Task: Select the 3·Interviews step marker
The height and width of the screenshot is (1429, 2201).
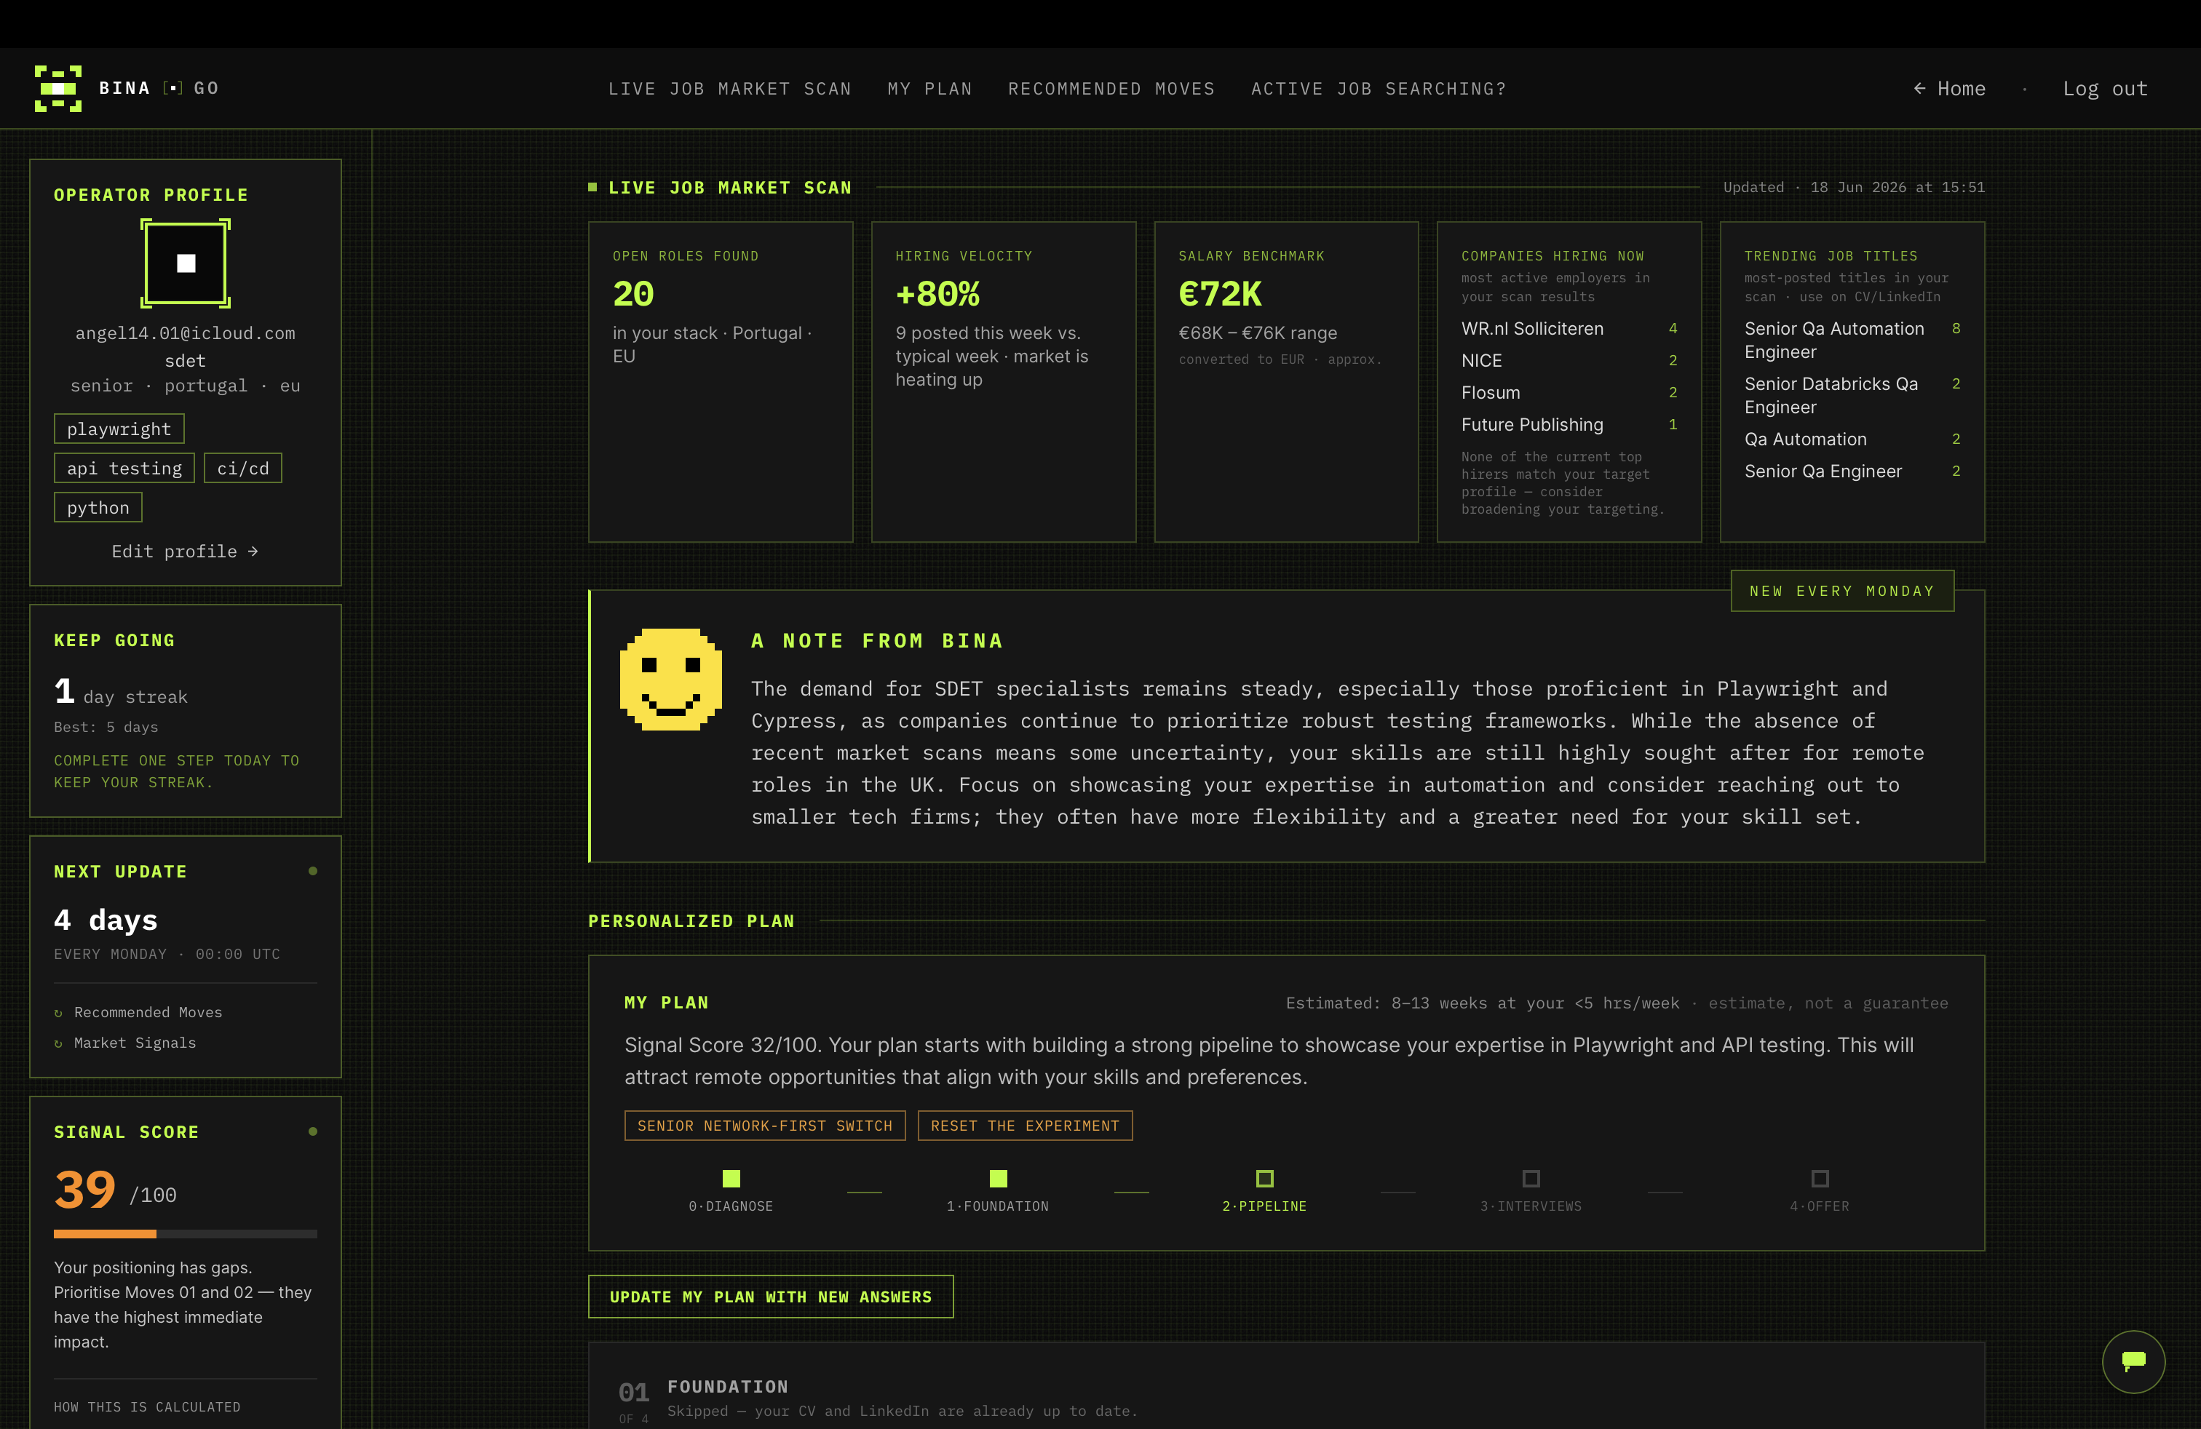Action: tap(1531, 1179)
